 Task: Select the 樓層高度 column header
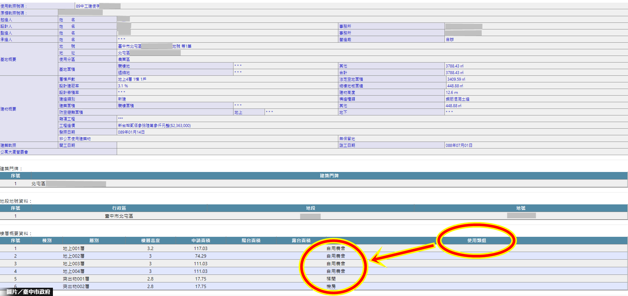(150, 240)
